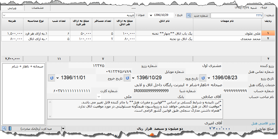Viewport: 278px width, 139px height.
Task: Click the left panel item صبحانه + ناهار + شام
Action: [28, 67]
